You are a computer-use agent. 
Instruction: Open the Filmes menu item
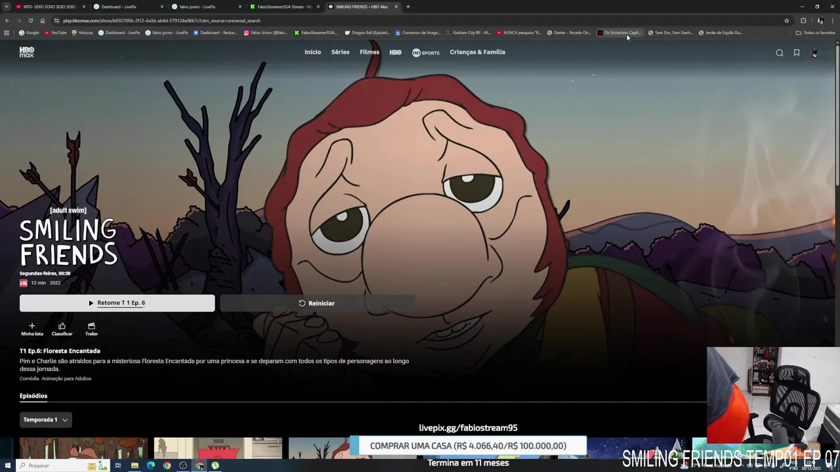[369, 52]
